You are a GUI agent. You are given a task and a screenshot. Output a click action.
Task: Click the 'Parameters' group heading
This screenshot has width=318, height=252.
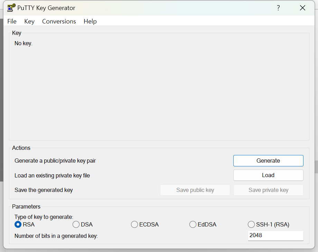click(x=26, y=207)
